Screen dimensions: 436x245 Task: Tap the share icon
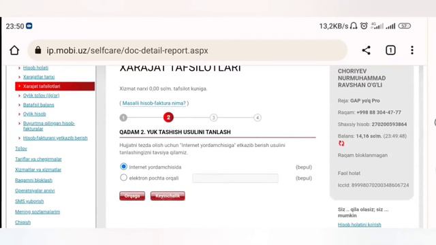[x=367, y=50]
